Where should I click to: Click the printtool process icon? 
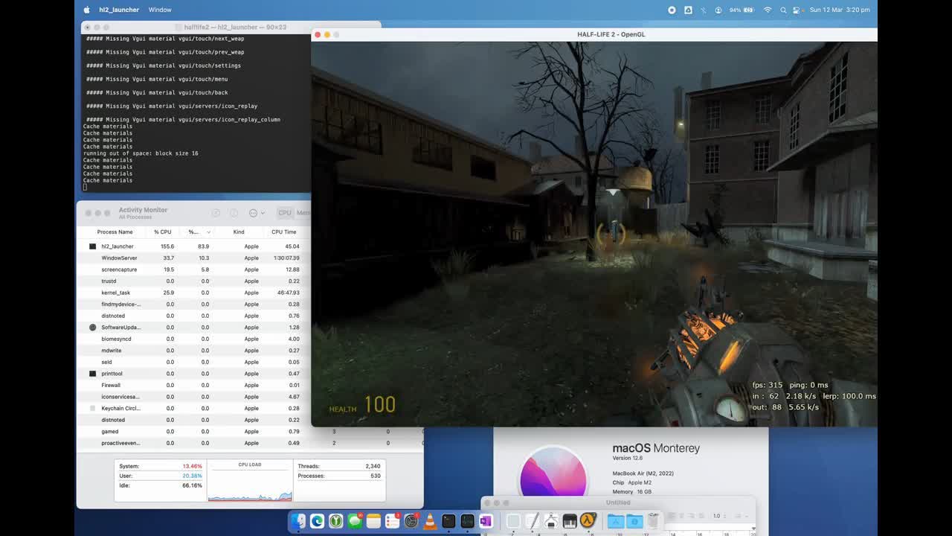92,374
